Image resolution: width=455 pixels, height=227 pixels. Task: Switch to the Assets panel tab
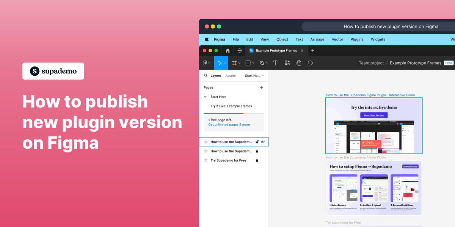click(231, 76)
